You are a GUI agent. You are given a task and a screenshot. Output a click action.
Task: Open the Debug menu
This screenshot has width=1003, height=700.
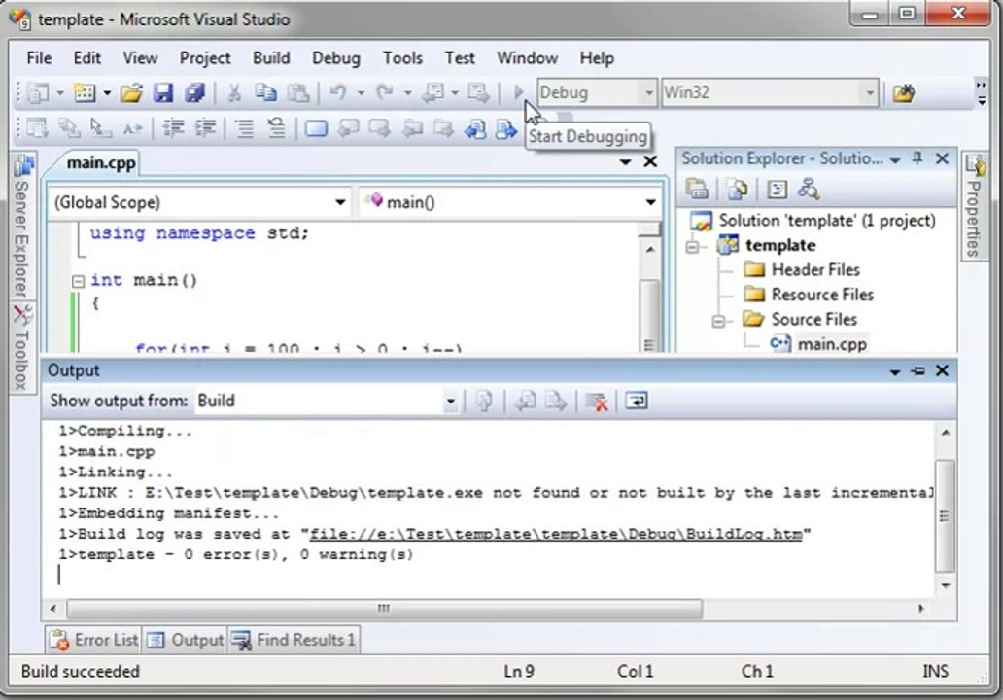tap(336, 58)
